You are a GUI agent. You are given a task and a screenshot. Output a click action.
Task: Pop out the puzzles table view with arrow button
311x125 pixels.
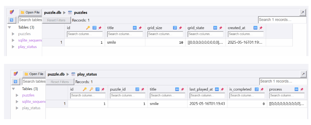tap(303, 12)
